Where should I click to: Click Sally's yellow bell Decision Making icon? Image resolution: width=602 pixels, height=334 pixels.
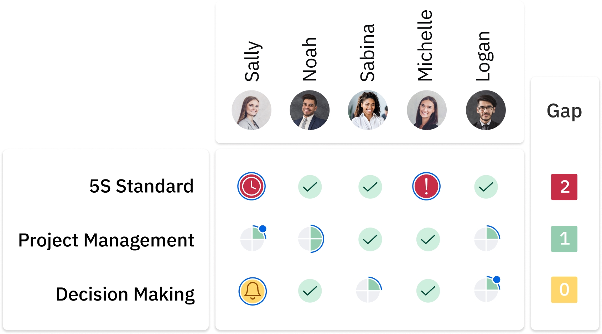pos(253,291)
